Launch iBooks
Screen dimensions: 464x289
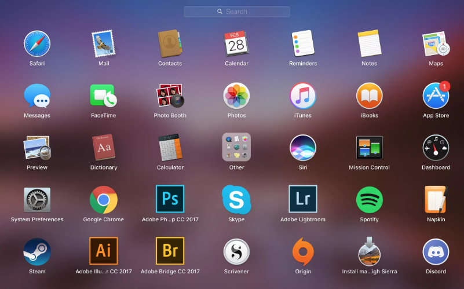[370, 96]
